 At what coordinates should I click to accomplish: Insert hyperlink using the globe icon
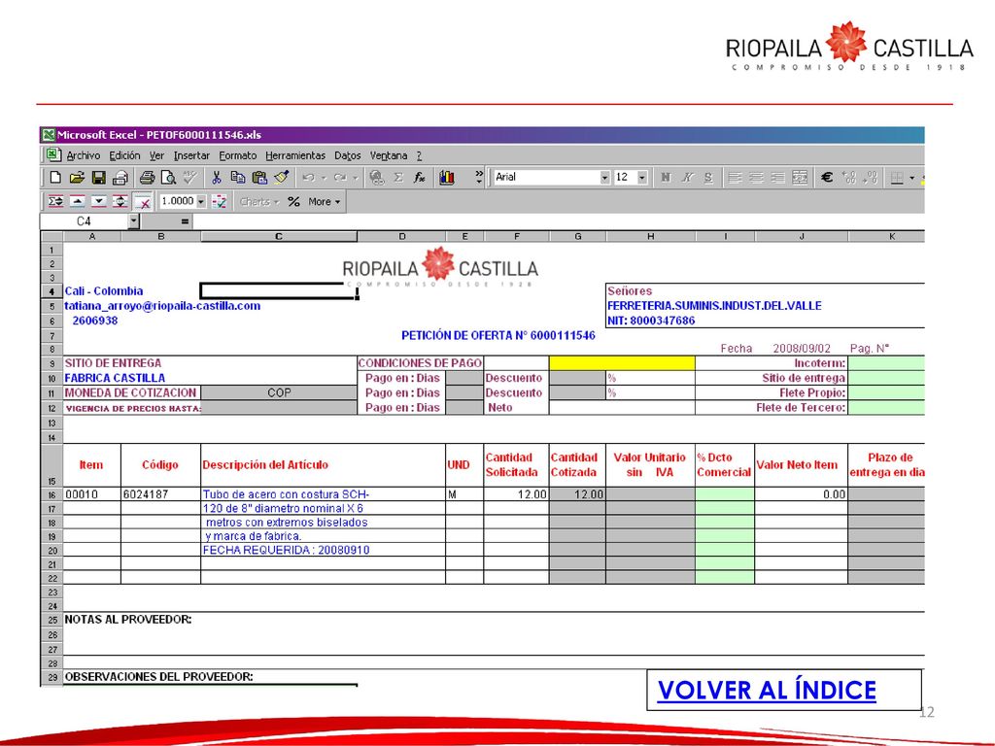(377, 178)
